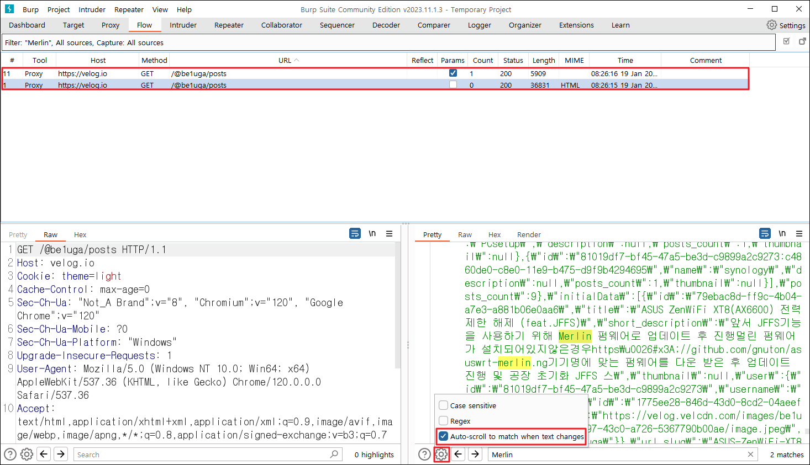Toggle Params checkbox in row 1
The height and width of the screenshot is (465, 810).
[x=453, y=85]
